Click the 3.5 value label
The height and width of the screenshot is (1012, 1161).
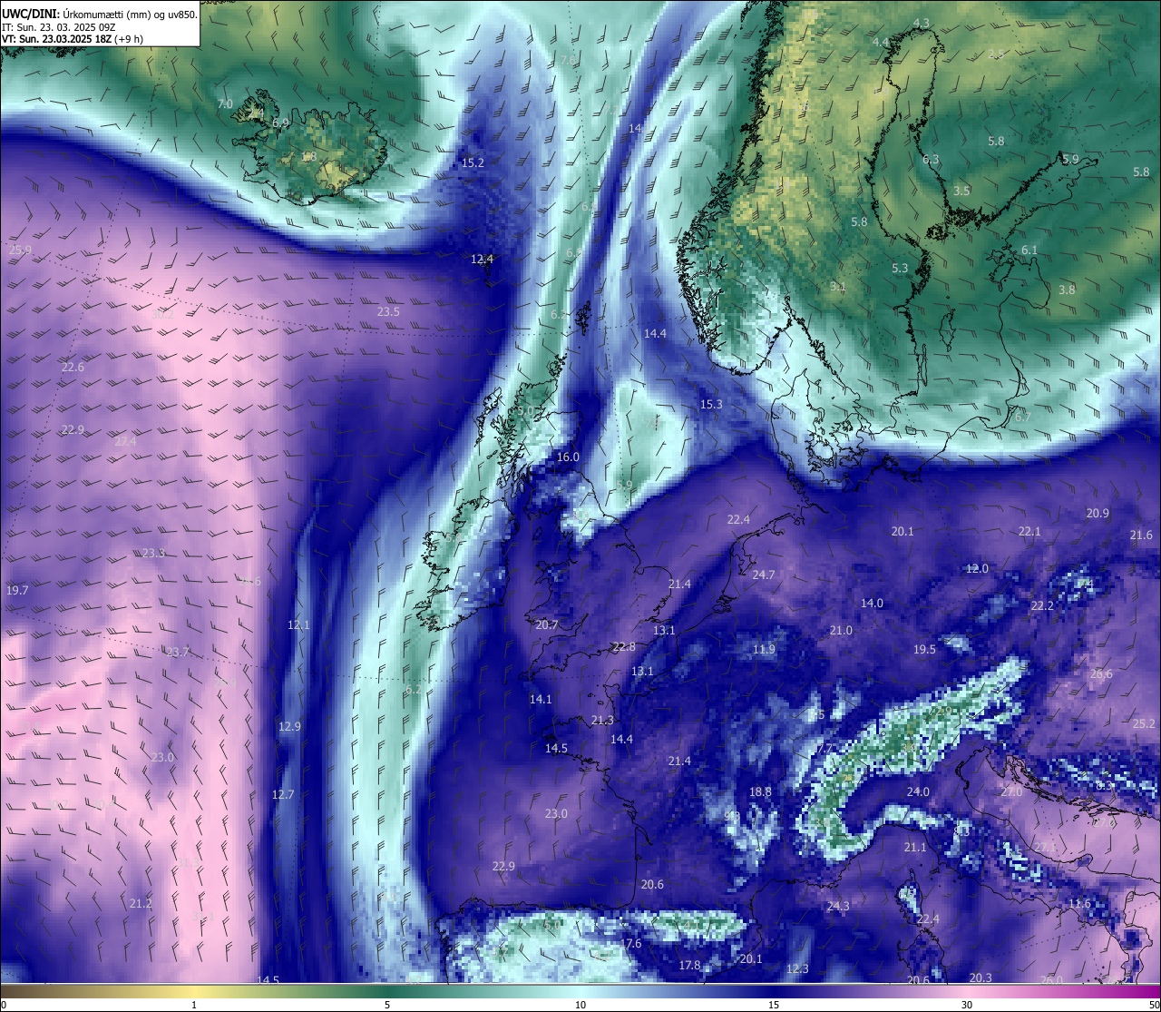pos(961,191)
